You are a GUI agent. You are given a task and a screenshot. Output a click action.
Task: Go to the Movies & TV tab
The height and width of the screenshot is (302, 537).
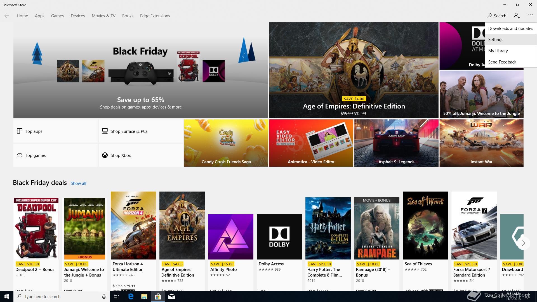coord(103,16)
